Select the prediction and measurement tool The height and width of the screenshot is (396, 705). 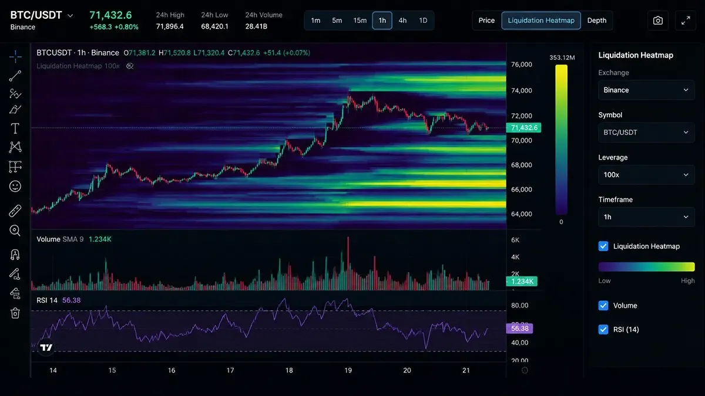tap(15, 167)
